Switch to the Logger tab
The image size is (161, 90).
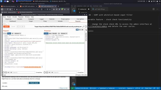click(42, 19)
